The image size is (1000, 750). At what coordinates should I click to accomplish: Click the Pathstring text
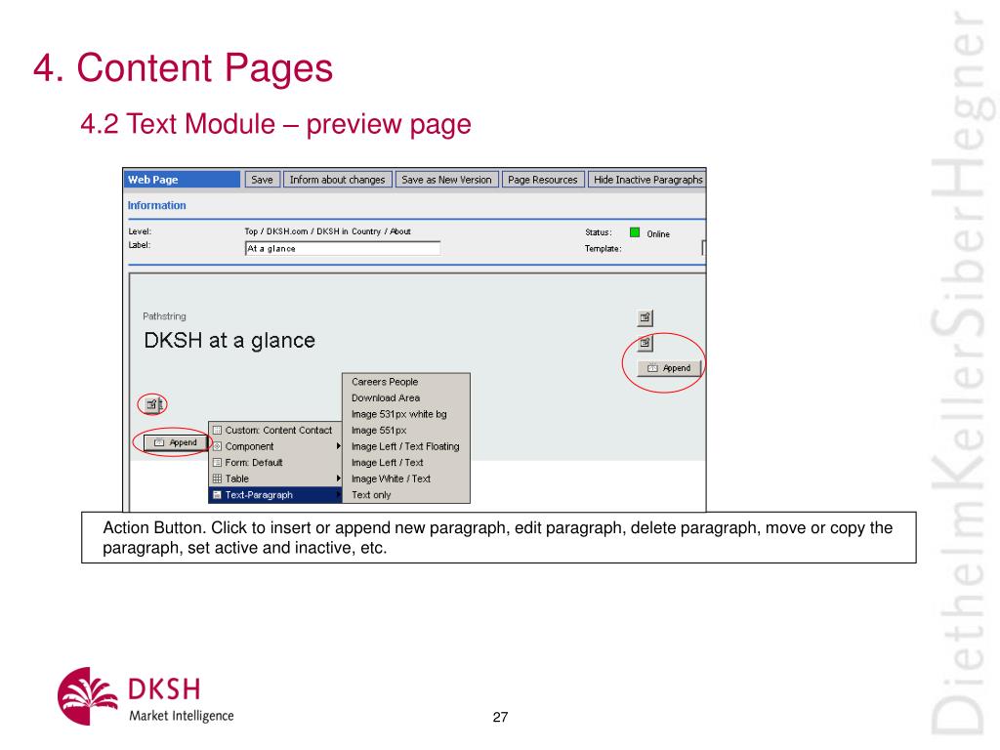pos(164,316)
